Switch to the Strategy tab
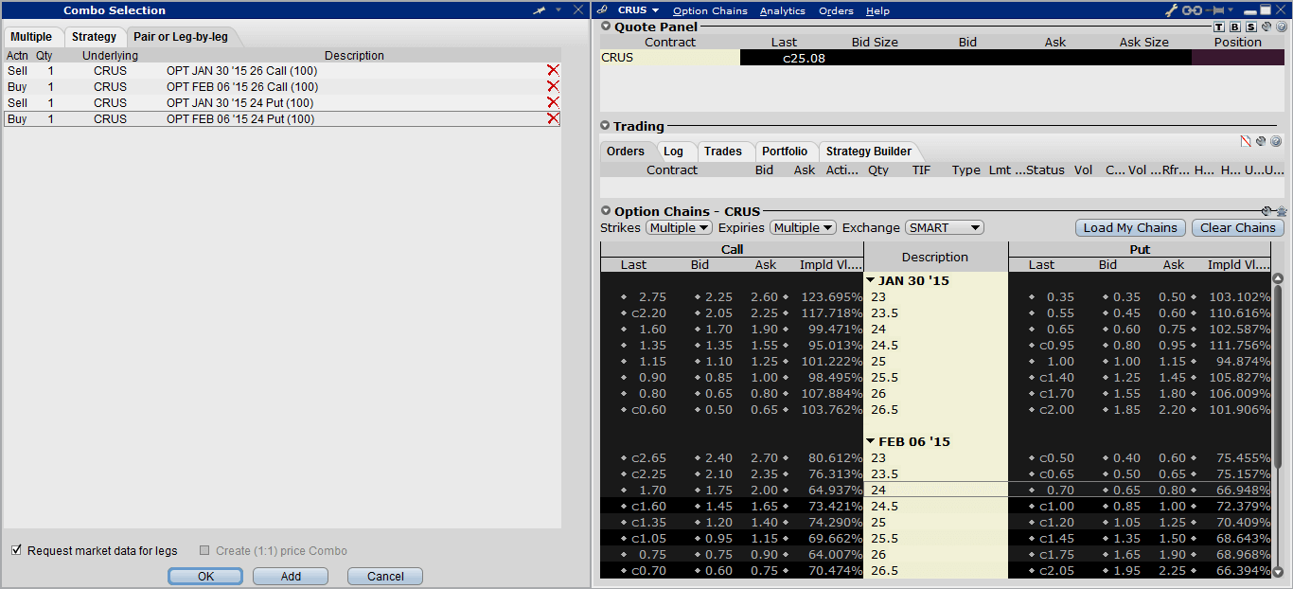 tap(95, 37)
